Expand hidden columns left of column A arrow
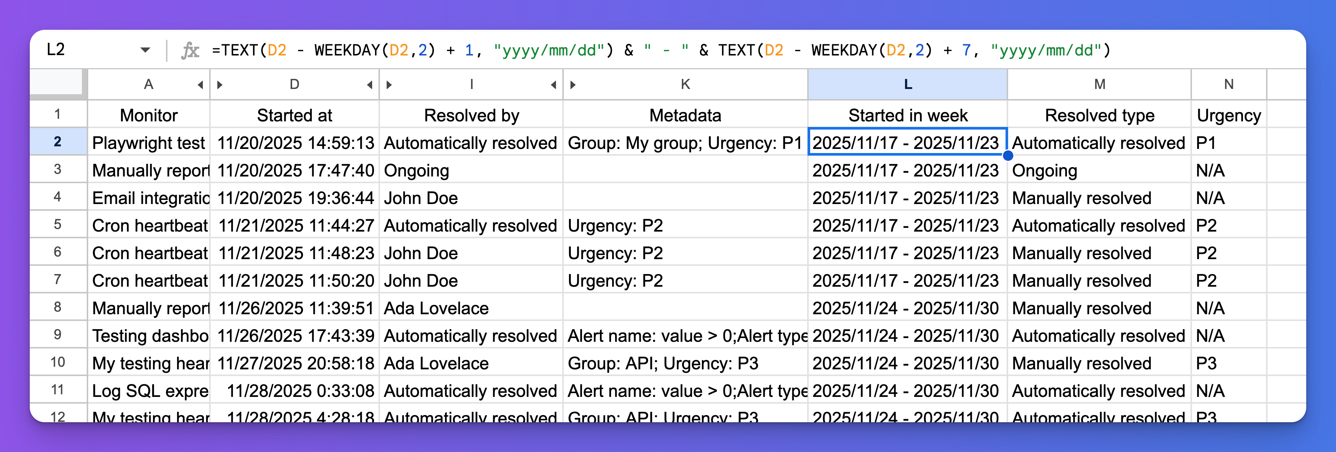 (200, 85)
